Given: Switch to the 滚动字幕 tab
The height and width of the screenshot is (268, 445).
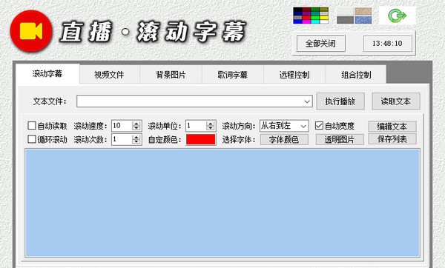Looking at the screenshot, I should [47, 74].
